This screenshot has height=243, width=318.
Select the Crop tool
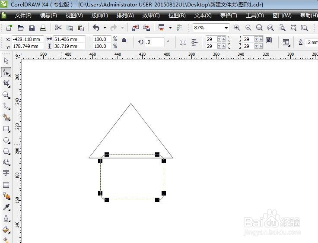coord(6,83)
